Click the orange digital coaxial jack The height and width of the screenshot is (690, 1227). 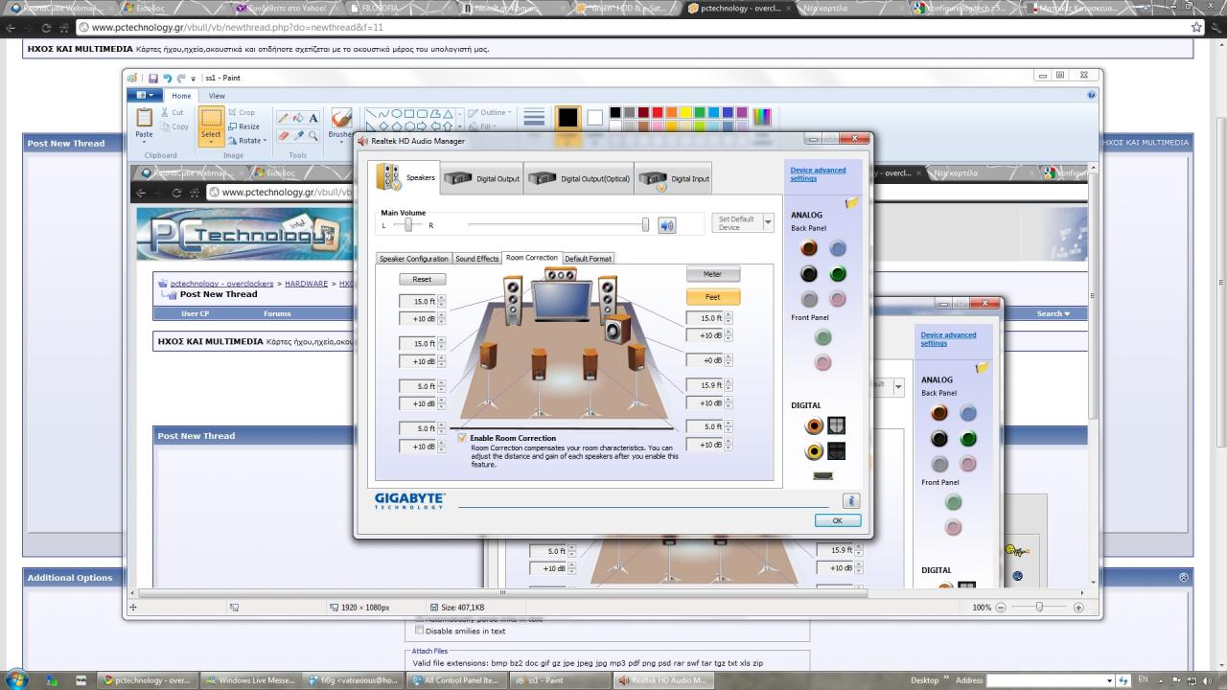point(815,425)
